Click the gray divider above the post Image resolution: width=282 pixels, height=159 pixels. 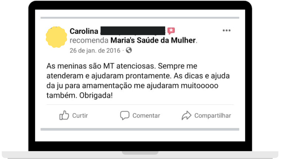[140, 18]
